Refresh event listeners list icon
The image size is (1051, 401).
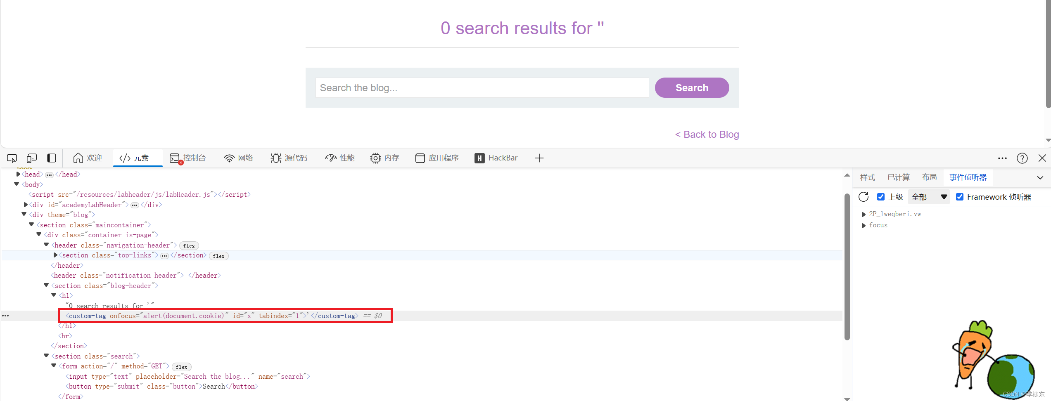864,197
